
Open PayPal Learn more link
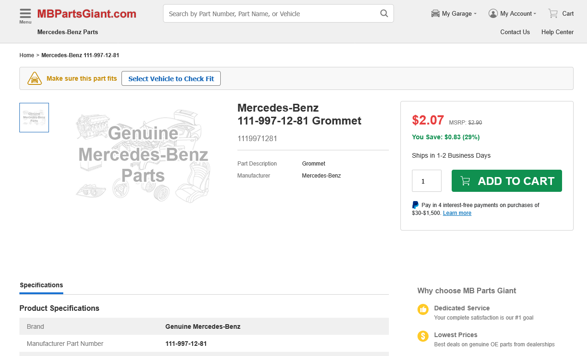point(457,213)
